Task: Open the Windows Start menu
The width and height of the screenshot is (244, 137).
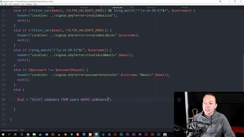Action: tap(3, 134)
